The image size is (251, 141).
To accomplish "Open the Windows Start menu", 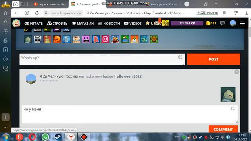I will (6, 137).
